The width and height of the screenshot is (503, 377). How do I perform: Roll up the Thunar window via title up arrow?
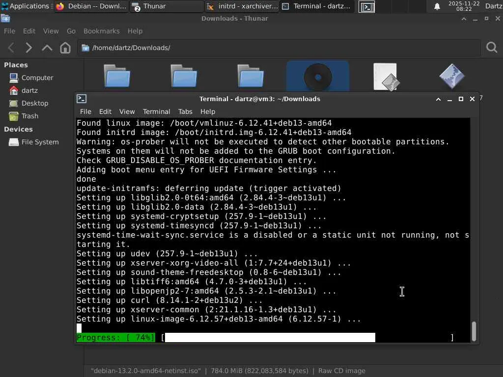464,19
